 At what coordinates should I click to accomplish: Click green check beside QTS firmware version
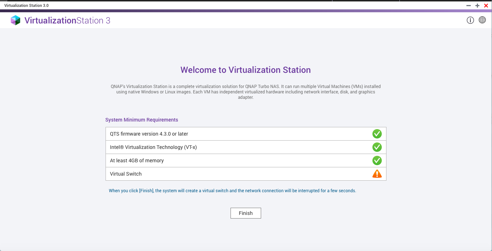[x=377, y=134]
